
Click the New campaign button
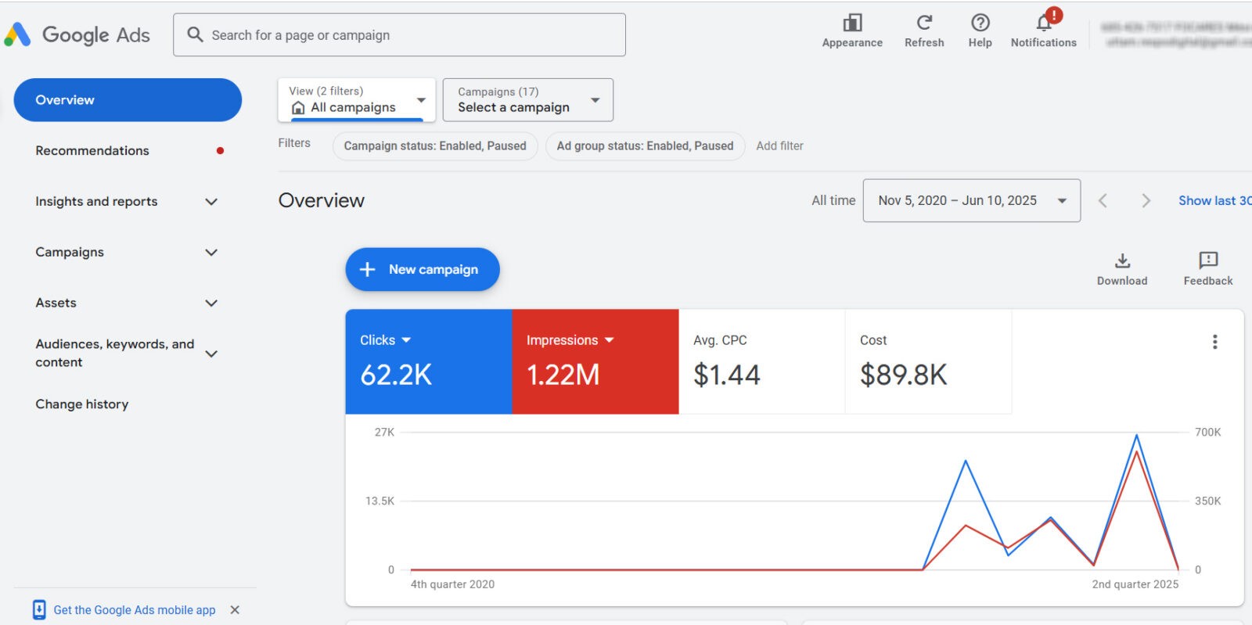(x=423, y=269)
